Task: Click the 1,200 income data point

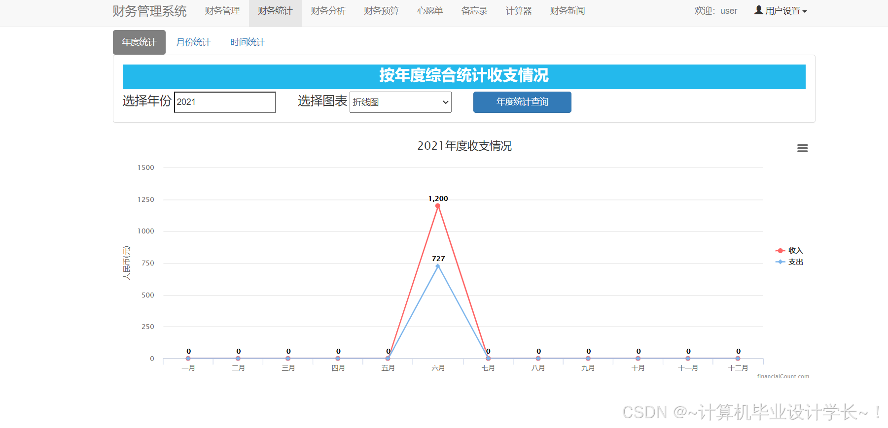Action: [438, 206]
